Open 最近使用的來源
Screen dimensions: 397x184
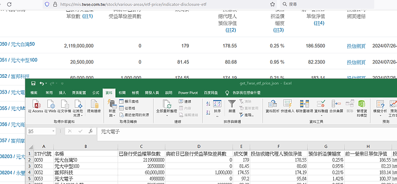[134, 115]
